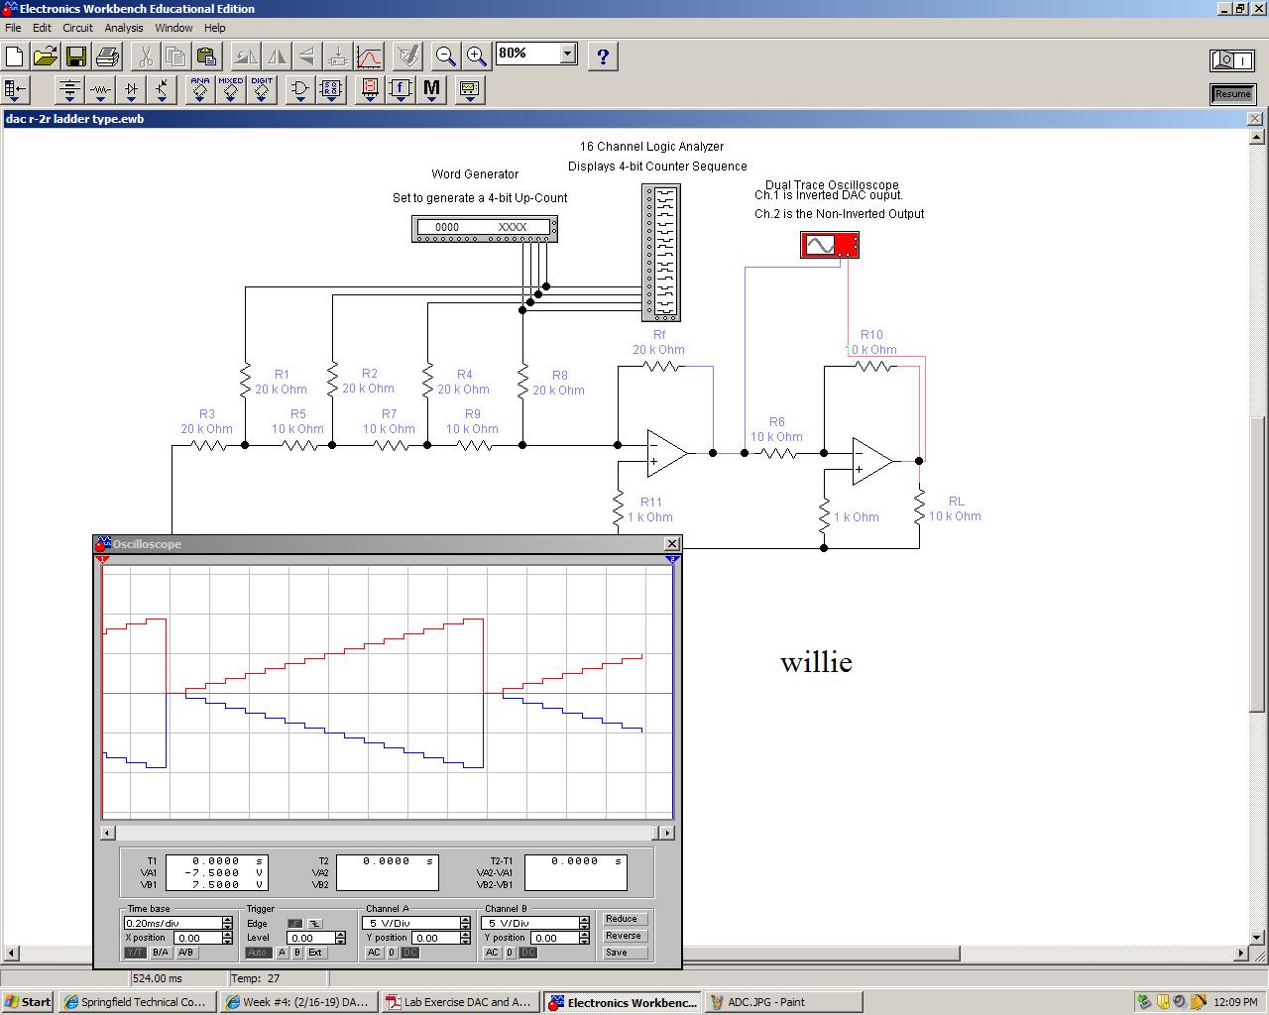Image resolution: width=1269 pixels, height=1015 pixels.
Task: Open an existing circuit file
Action: point(45,56)
